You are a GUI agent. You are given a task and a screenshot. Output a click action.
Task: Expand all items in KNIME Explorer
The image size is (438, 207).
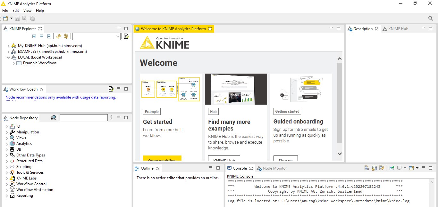click(x=34, y=36)
